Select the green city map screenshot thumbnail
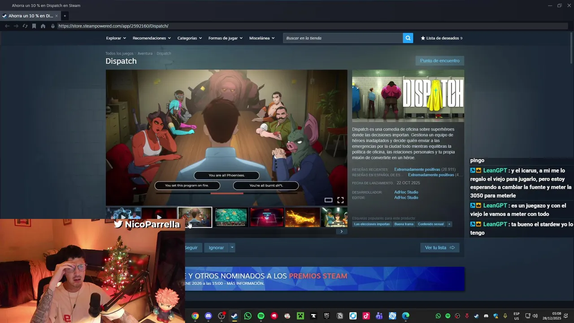574x323 pixels. 231,218
